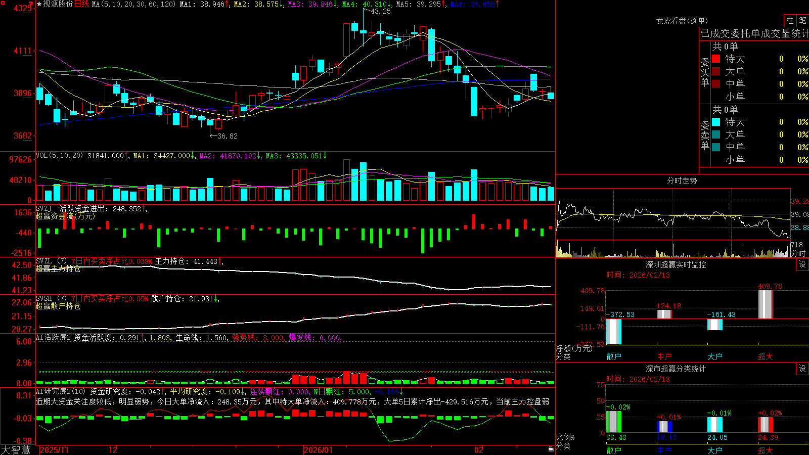809x455 pixels.
Task: Click the 笔 tick-mode button
Action: coord(802,20)
